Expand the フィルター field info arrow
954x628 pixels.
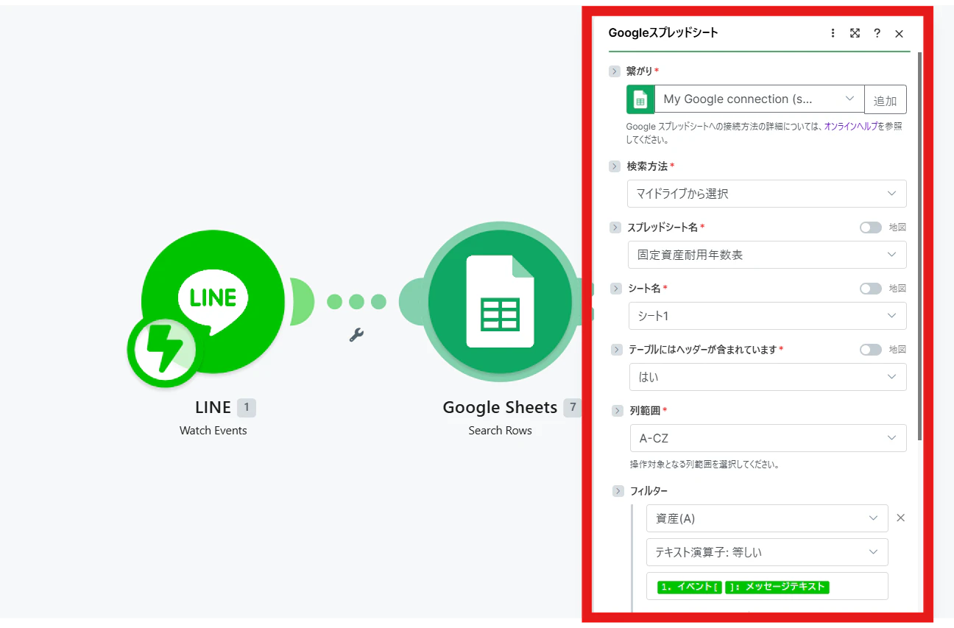point(618,491)
